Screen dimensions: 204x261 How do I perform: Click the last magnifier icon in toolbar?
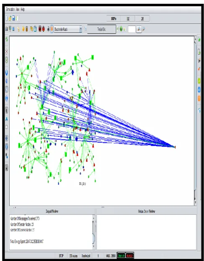pos(144,29)
